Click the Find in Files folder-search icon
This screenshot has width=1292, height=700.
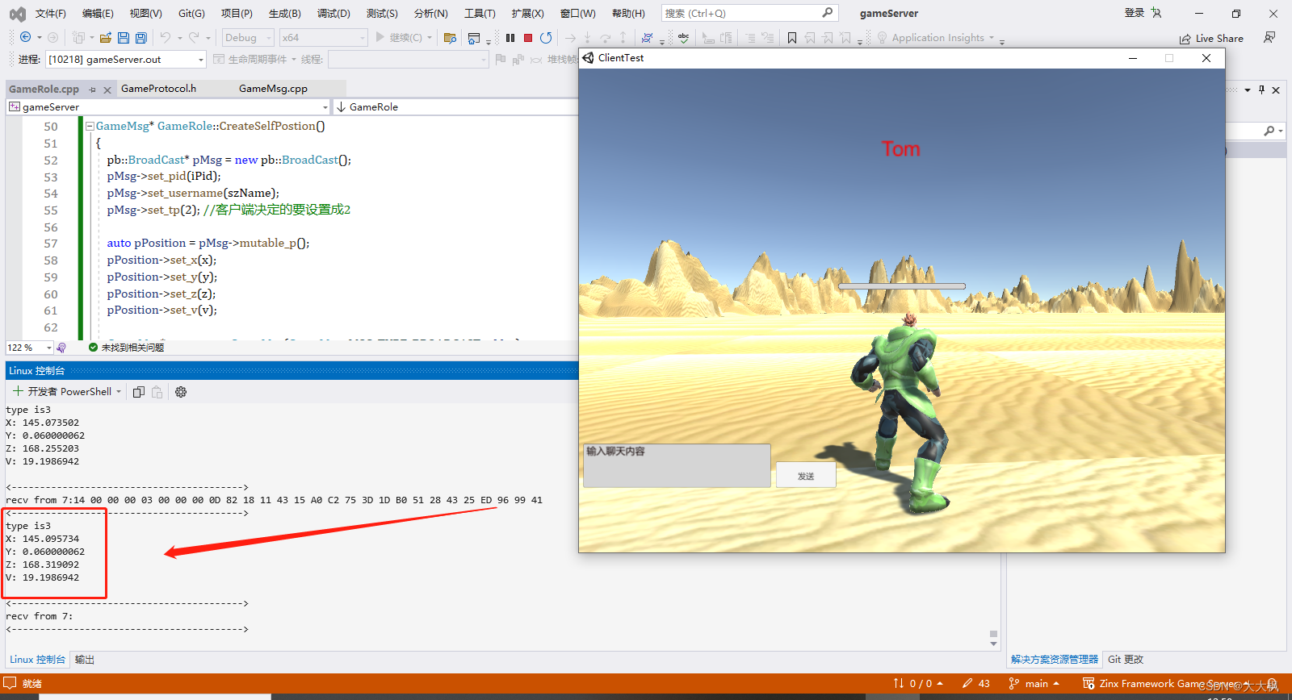coord(451,38)
